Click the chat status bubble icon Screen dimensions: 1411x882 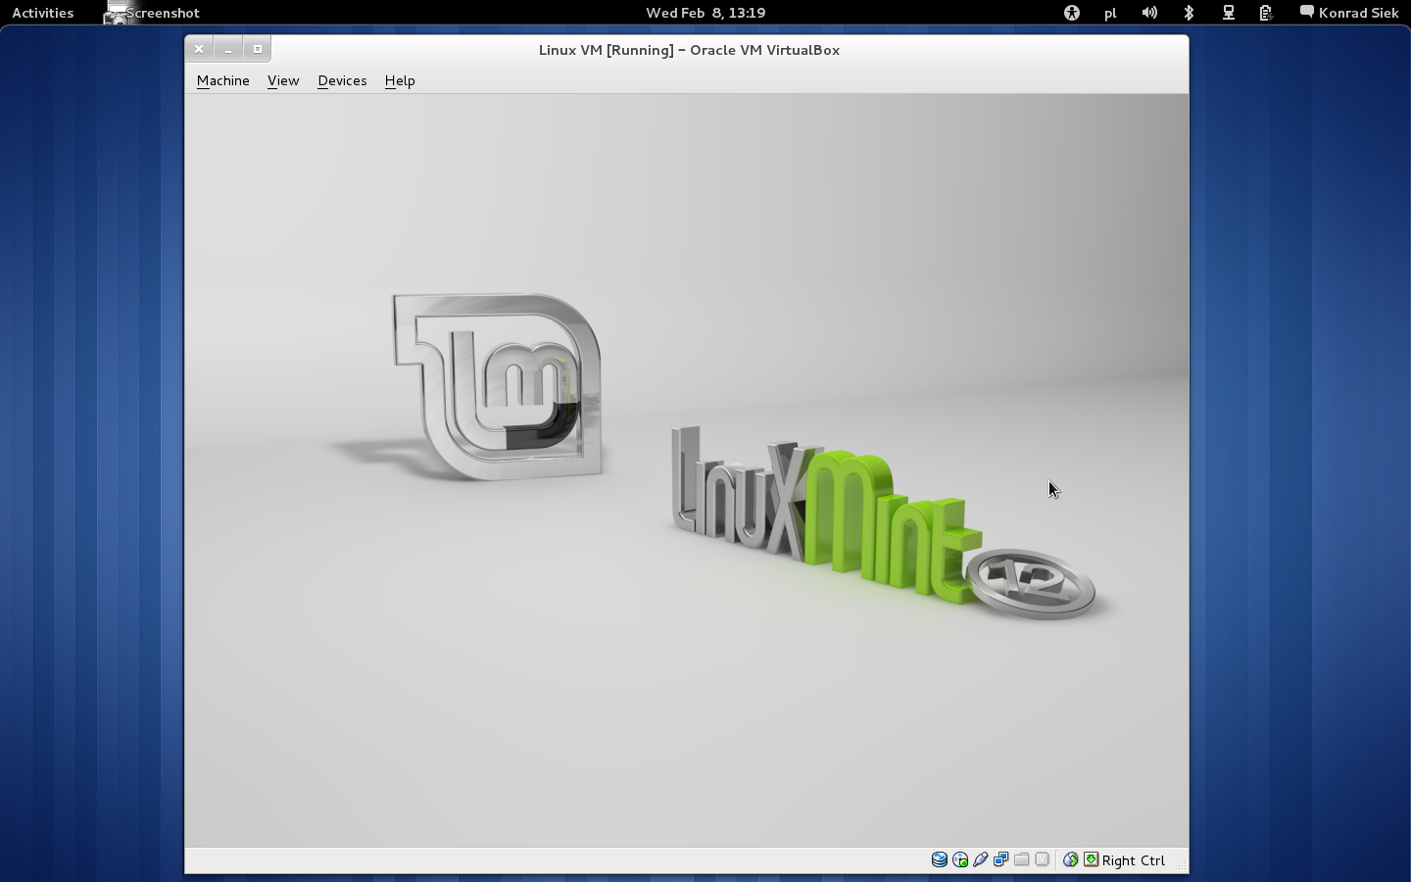pos(1307,12)
